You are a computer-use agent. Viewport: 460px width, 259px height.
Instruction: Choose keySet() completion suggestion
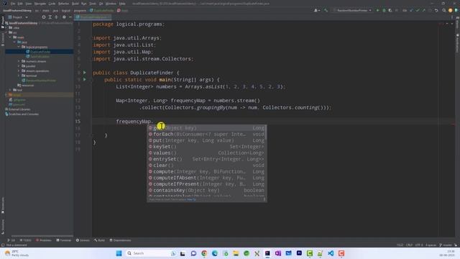tap(206, 147)
